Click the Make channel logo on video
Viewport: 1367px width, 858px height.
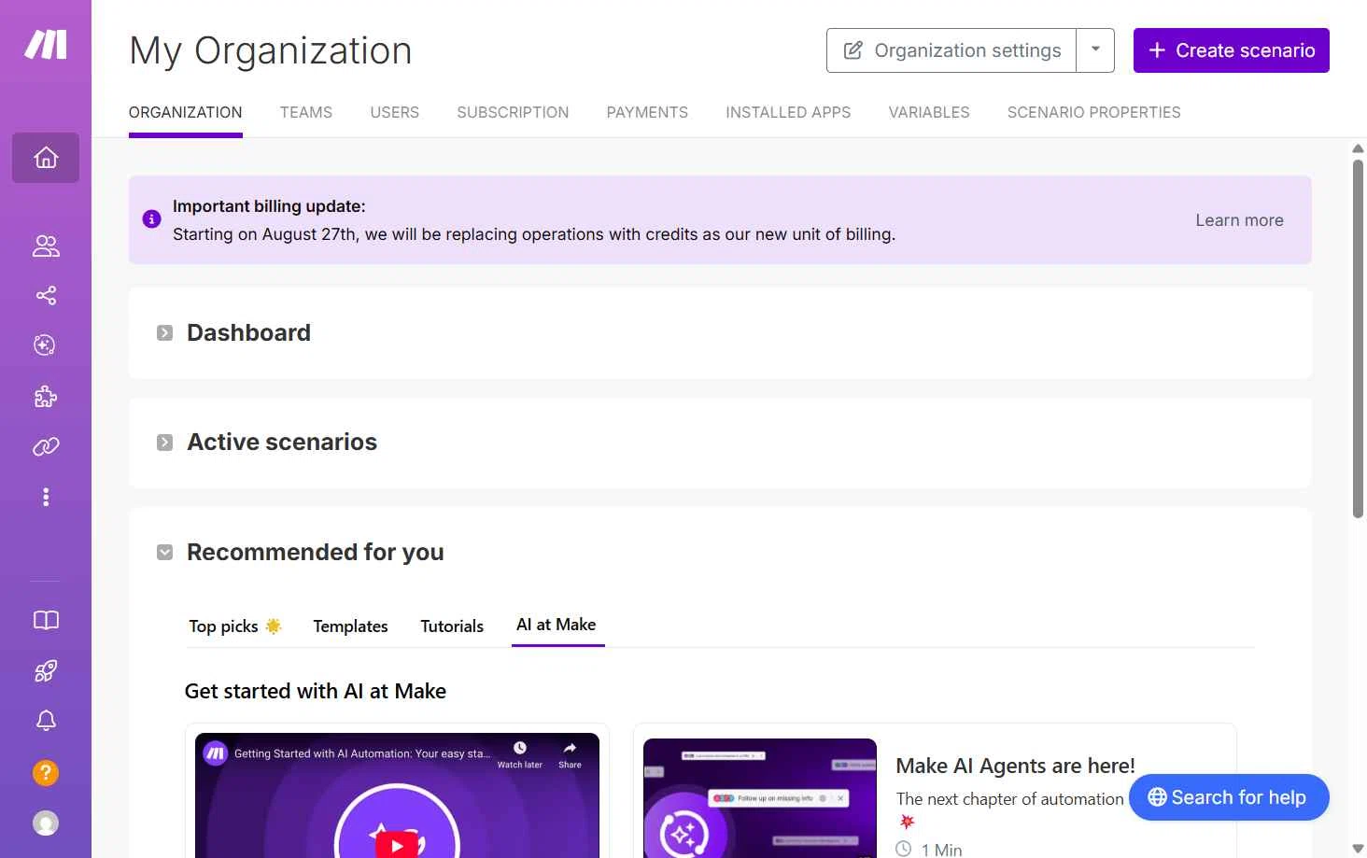pos(216,753)
